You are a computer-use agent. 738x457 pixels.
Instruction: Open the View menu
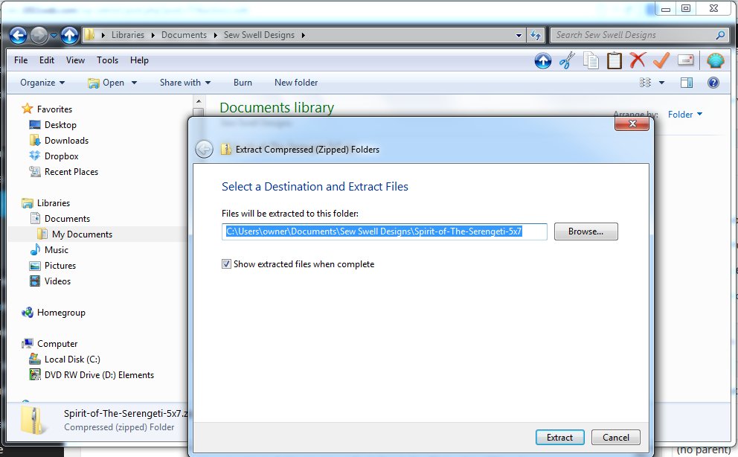(75, 60)
